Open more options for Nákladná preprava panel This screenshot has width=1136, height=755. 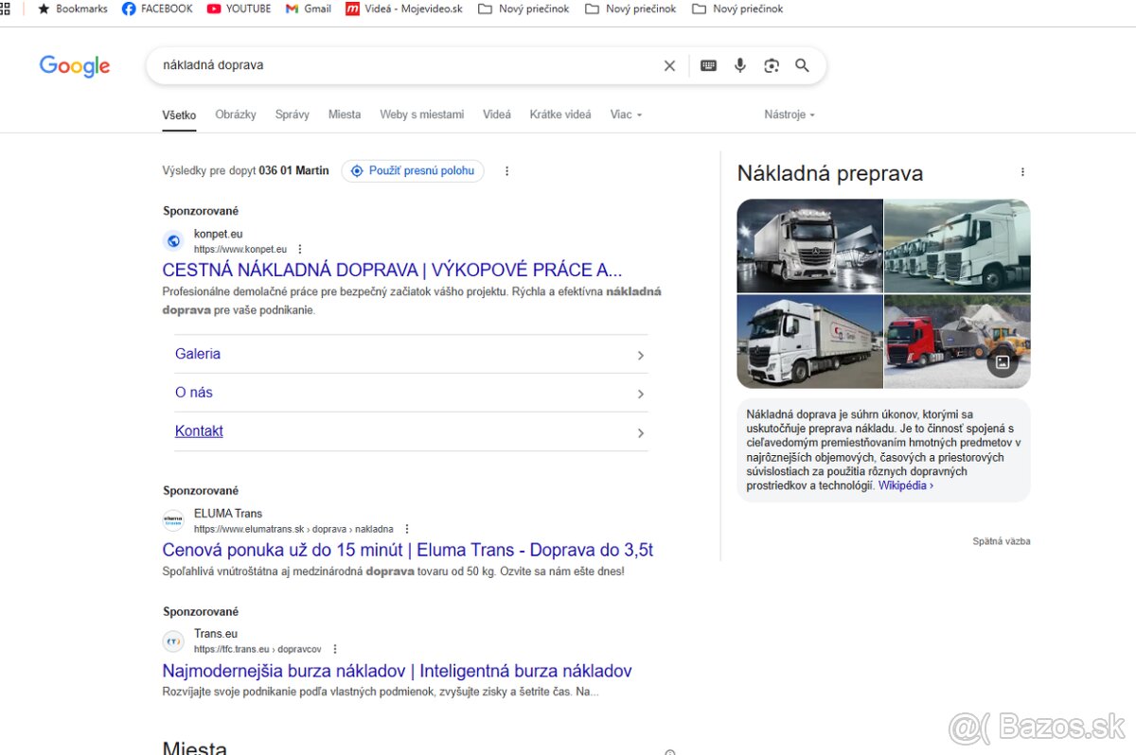1022,172
